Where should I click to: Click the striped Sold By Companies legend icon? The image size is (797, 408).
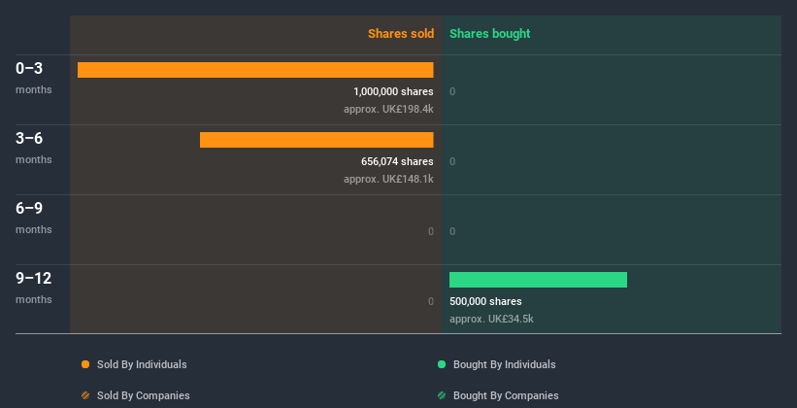click(85, 395)
